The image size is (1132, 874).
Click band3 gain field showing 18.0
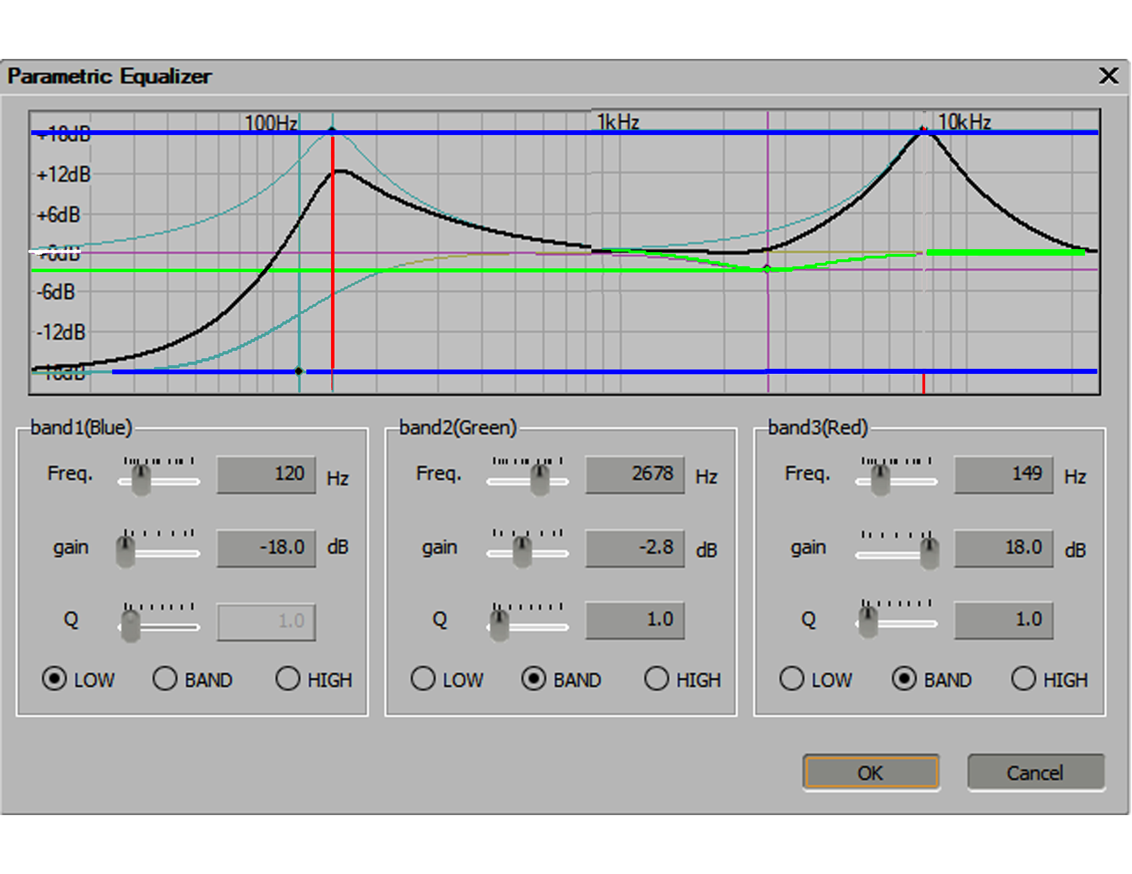coord(1003,548)
